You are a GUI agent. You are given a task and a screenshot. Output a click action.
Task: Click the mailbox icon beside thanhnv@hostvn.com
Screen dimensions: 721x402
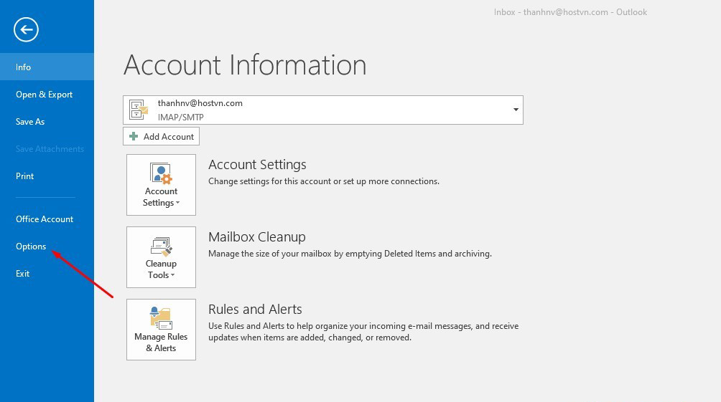139,110
